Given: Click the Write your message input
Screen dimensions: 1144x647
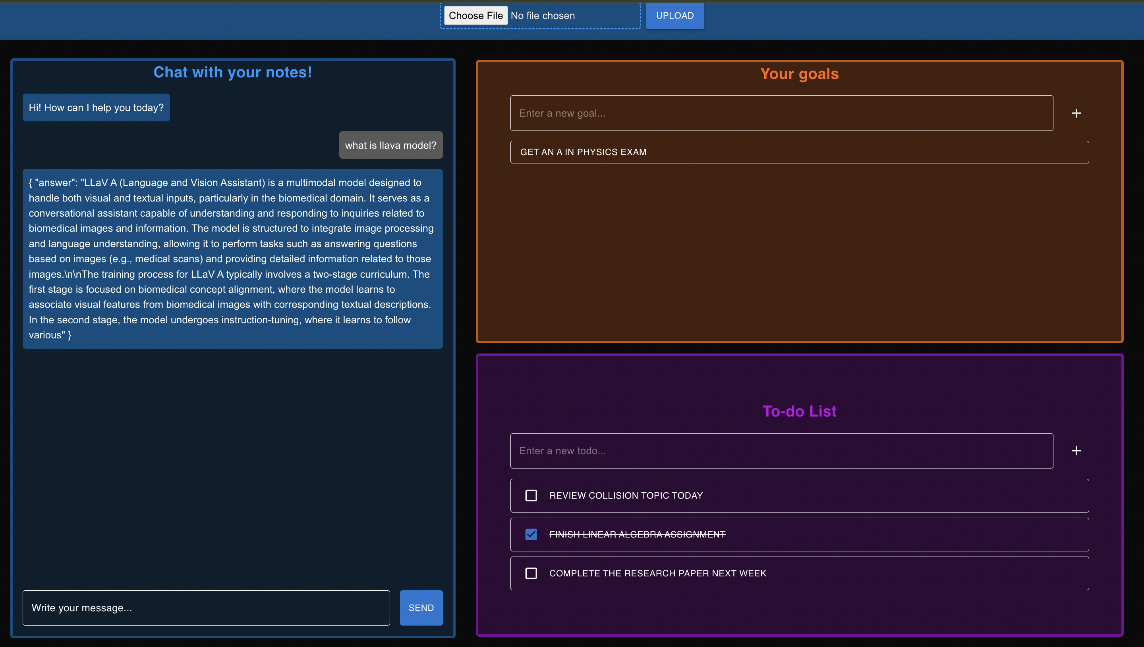Looking at the screenshot, I should [x=206, y=607].
